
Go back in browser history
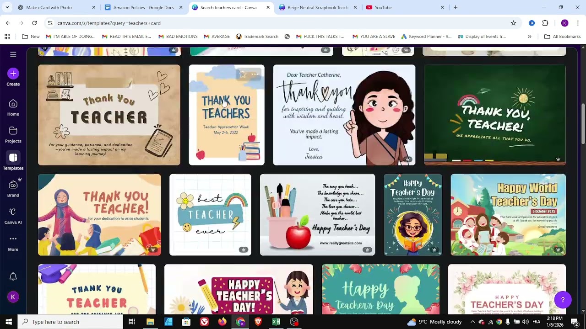8,23
